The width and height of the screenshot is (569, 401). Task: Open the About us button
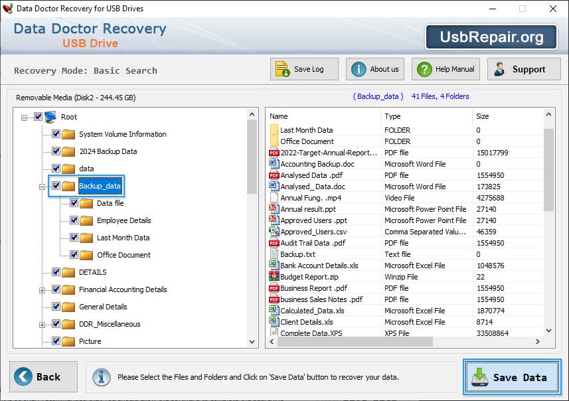pos(375,69)
